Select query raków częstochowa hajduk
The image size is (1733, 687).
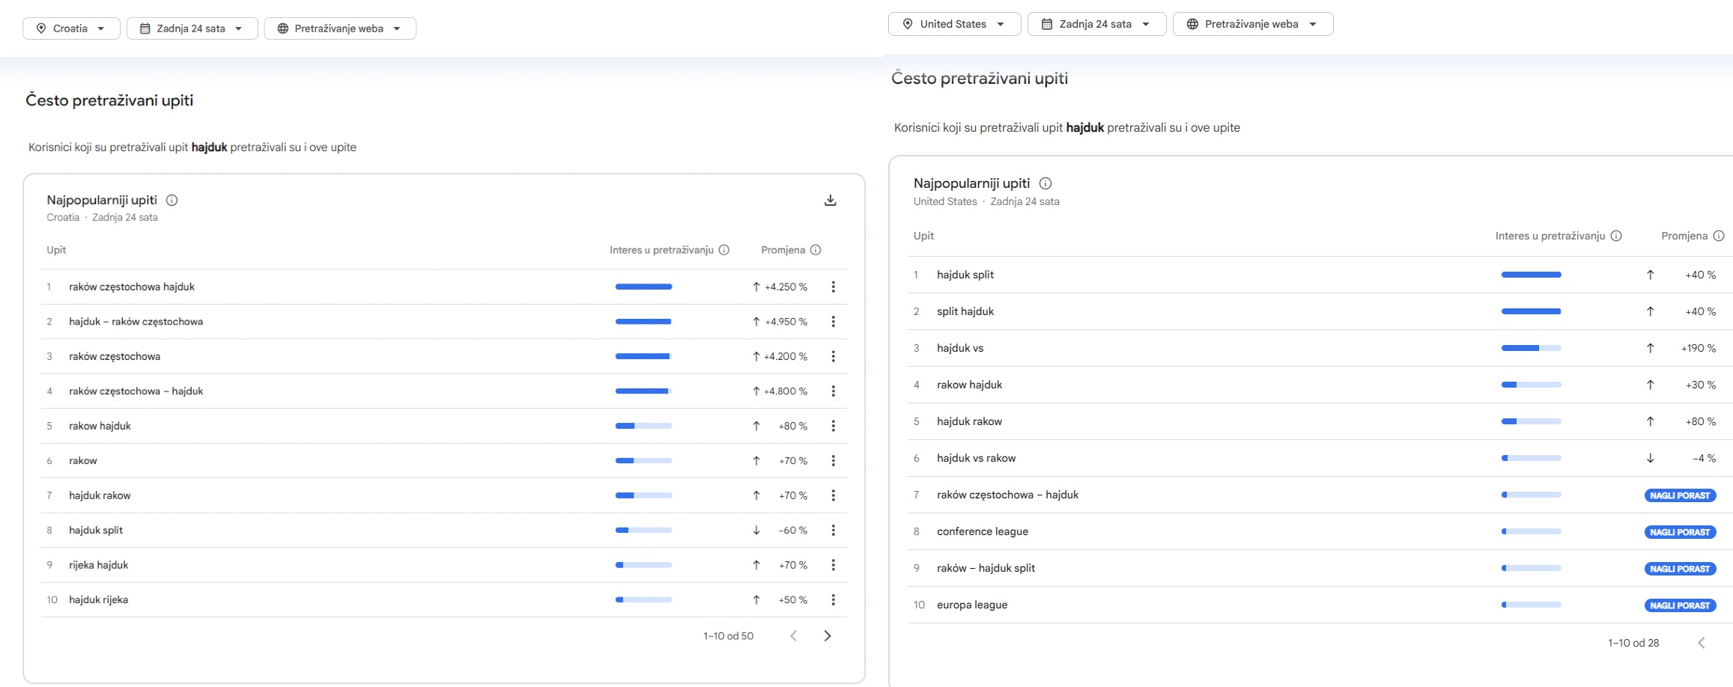coord(132,287)
